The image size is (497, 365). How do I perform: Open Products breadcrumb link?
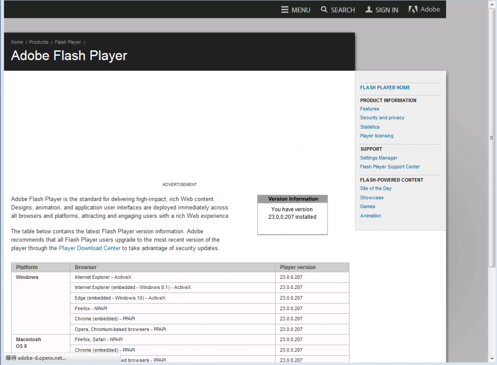pyautogui.click(x=39, y=42)
